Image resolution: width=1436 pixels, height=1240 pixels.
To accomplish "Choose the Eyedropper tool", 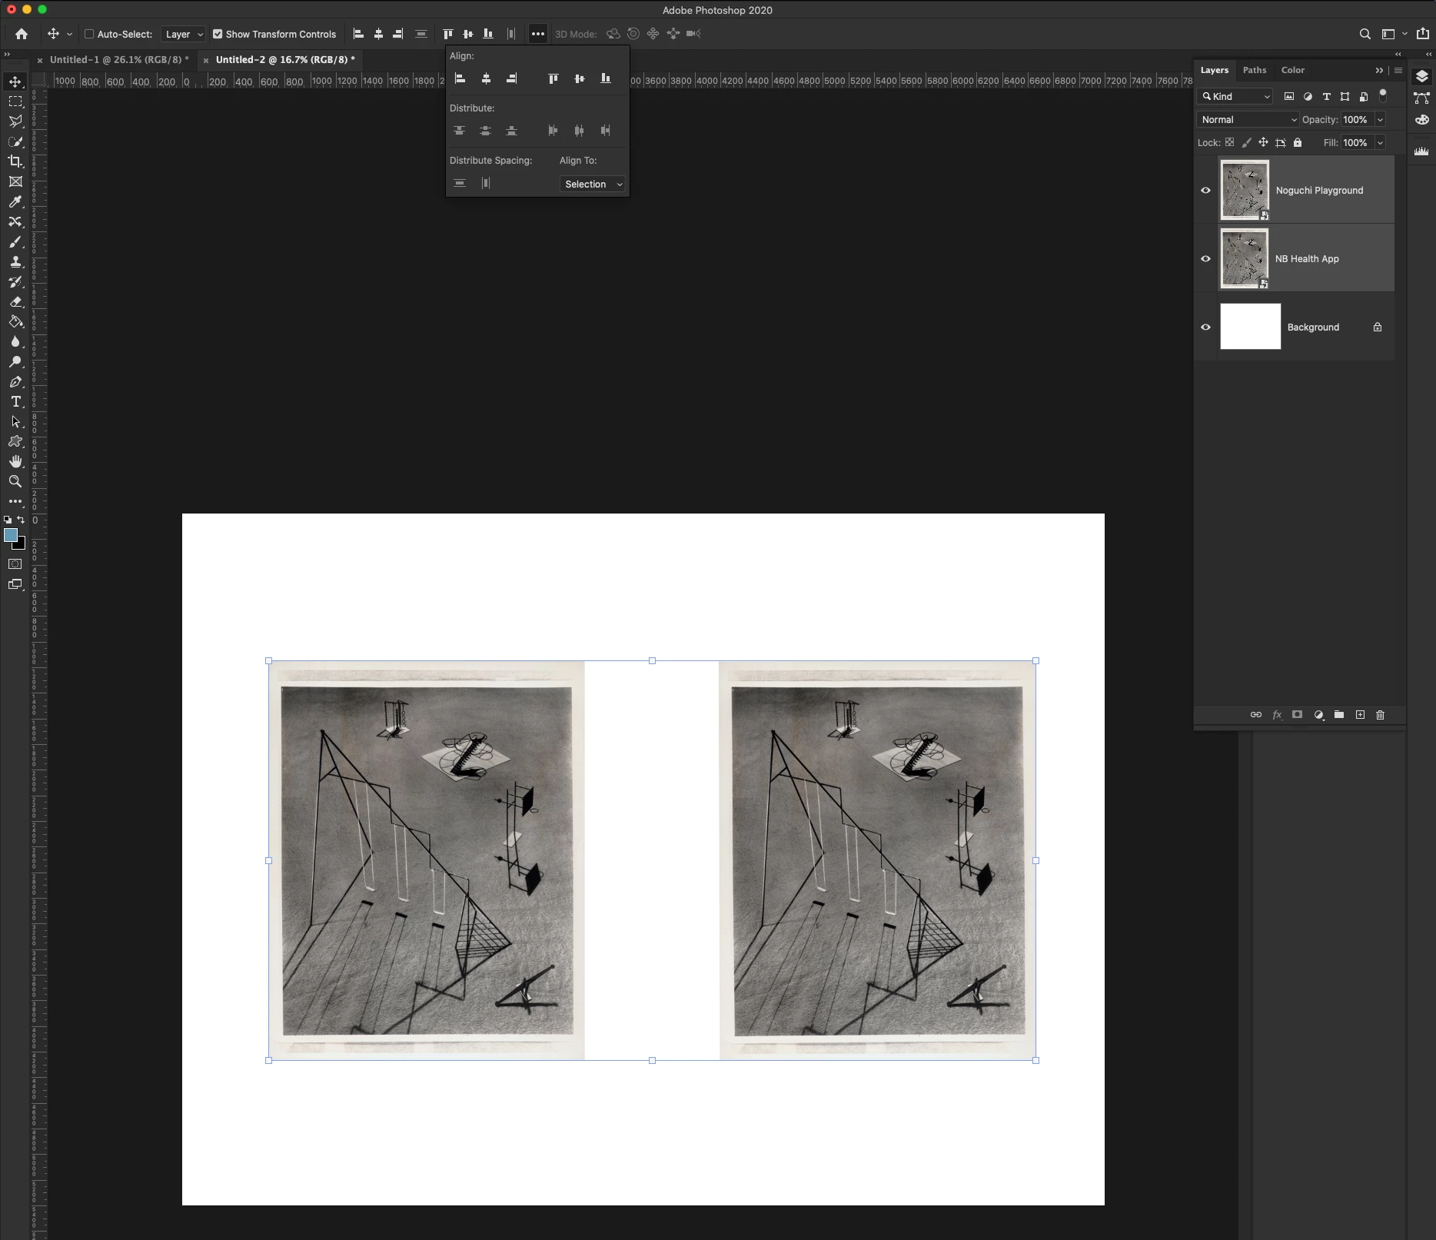I will [15, 201].
